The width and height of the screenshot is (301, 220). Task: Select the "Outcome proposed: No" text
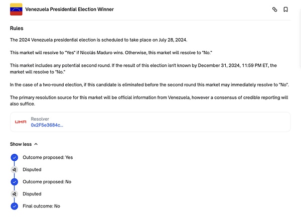pos(47,182)
